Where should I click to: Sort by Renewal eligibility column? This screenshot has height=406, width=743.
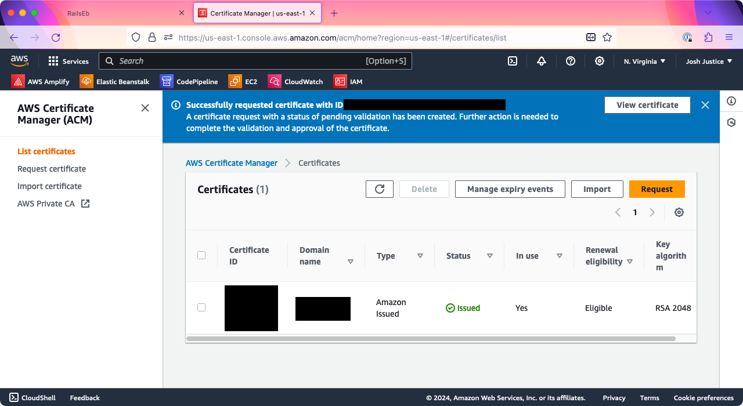click(630, 262)
